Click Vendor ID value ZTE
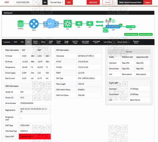Screen dimensions: 158x142 (22, 92)
